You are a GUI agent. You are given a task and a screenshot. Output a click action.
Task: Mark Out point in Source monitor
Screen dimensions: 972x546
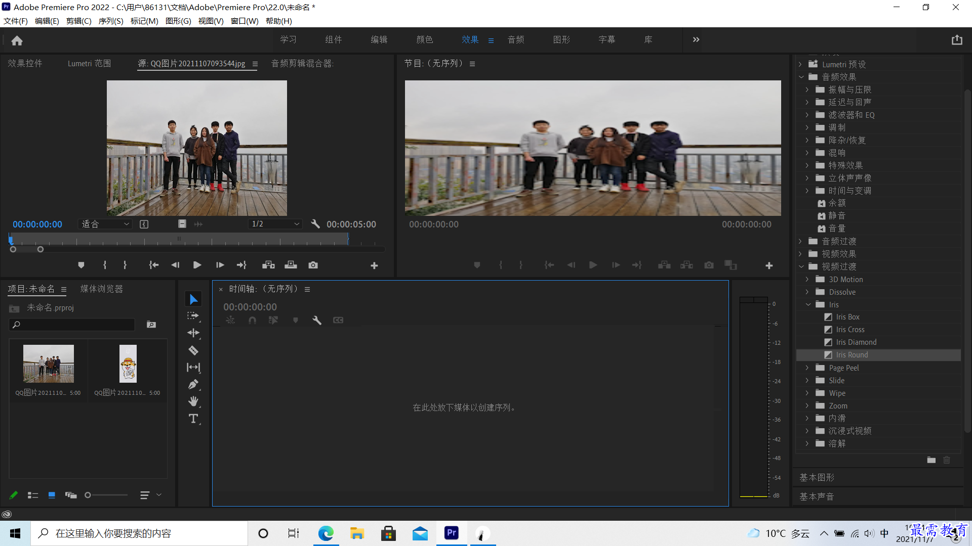125,265
